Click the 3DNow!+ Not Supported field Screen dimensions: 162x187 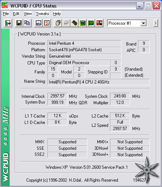coord(130,155)
